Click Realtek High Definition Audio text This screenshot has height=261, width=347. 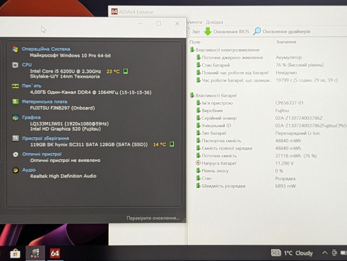coord(63,176)
